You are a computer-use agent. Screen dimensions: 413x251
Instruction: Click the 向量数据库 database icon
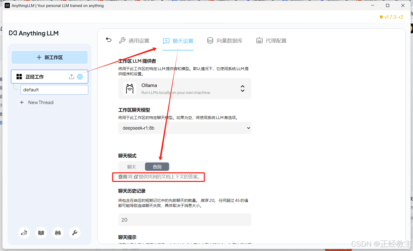(x=210, y=41)
